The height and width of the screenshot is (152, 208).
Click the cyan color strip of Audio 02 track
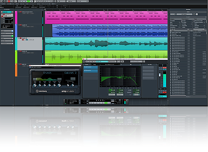click(16, 44)
